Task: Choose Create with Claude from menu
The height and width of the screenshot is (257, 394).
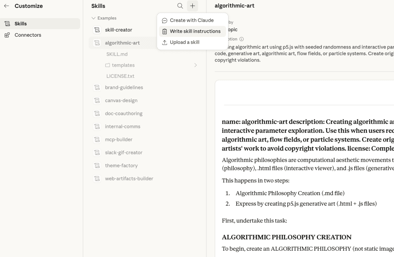Action: click(x=193, y=20)
